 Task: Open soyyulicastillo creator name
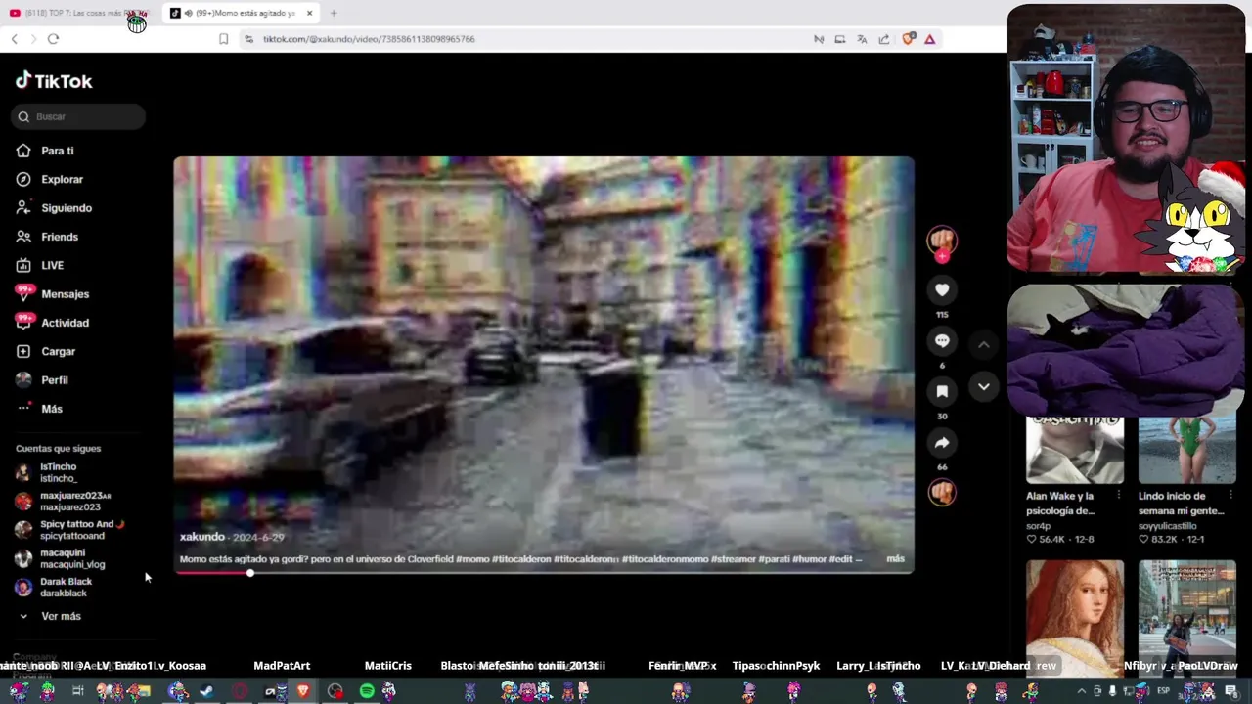[x=1168, y=525]
